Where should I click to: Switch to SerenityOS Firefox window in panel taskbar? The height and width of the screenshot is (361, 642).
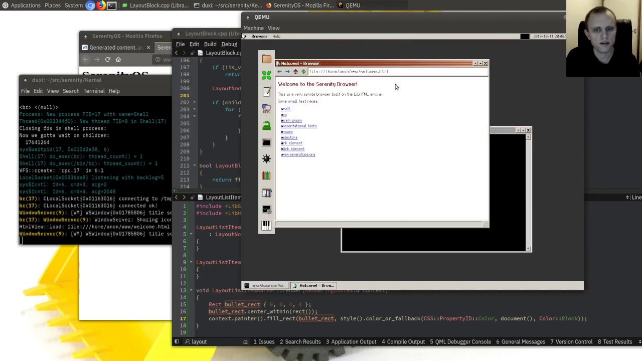(299, 6)
